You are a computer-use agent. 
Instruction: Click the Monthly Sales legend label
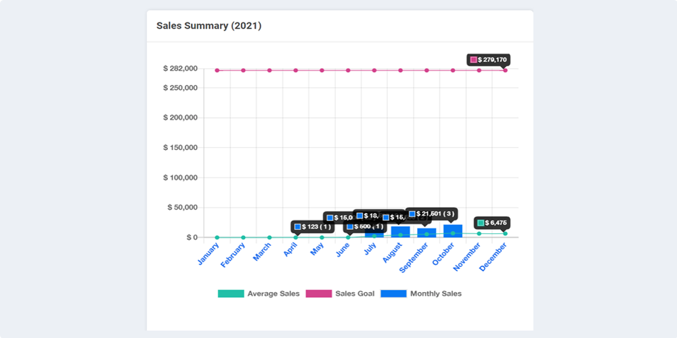435,293
